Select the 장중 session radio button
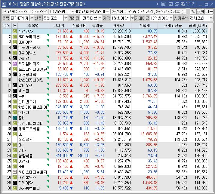 pyautogui.click(x=127, y=11)
